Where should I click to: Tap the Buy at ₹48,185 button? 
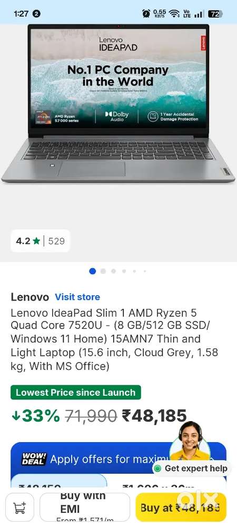click(x=181, y=507)
